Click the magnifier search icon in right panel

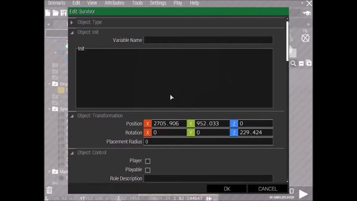293,63
